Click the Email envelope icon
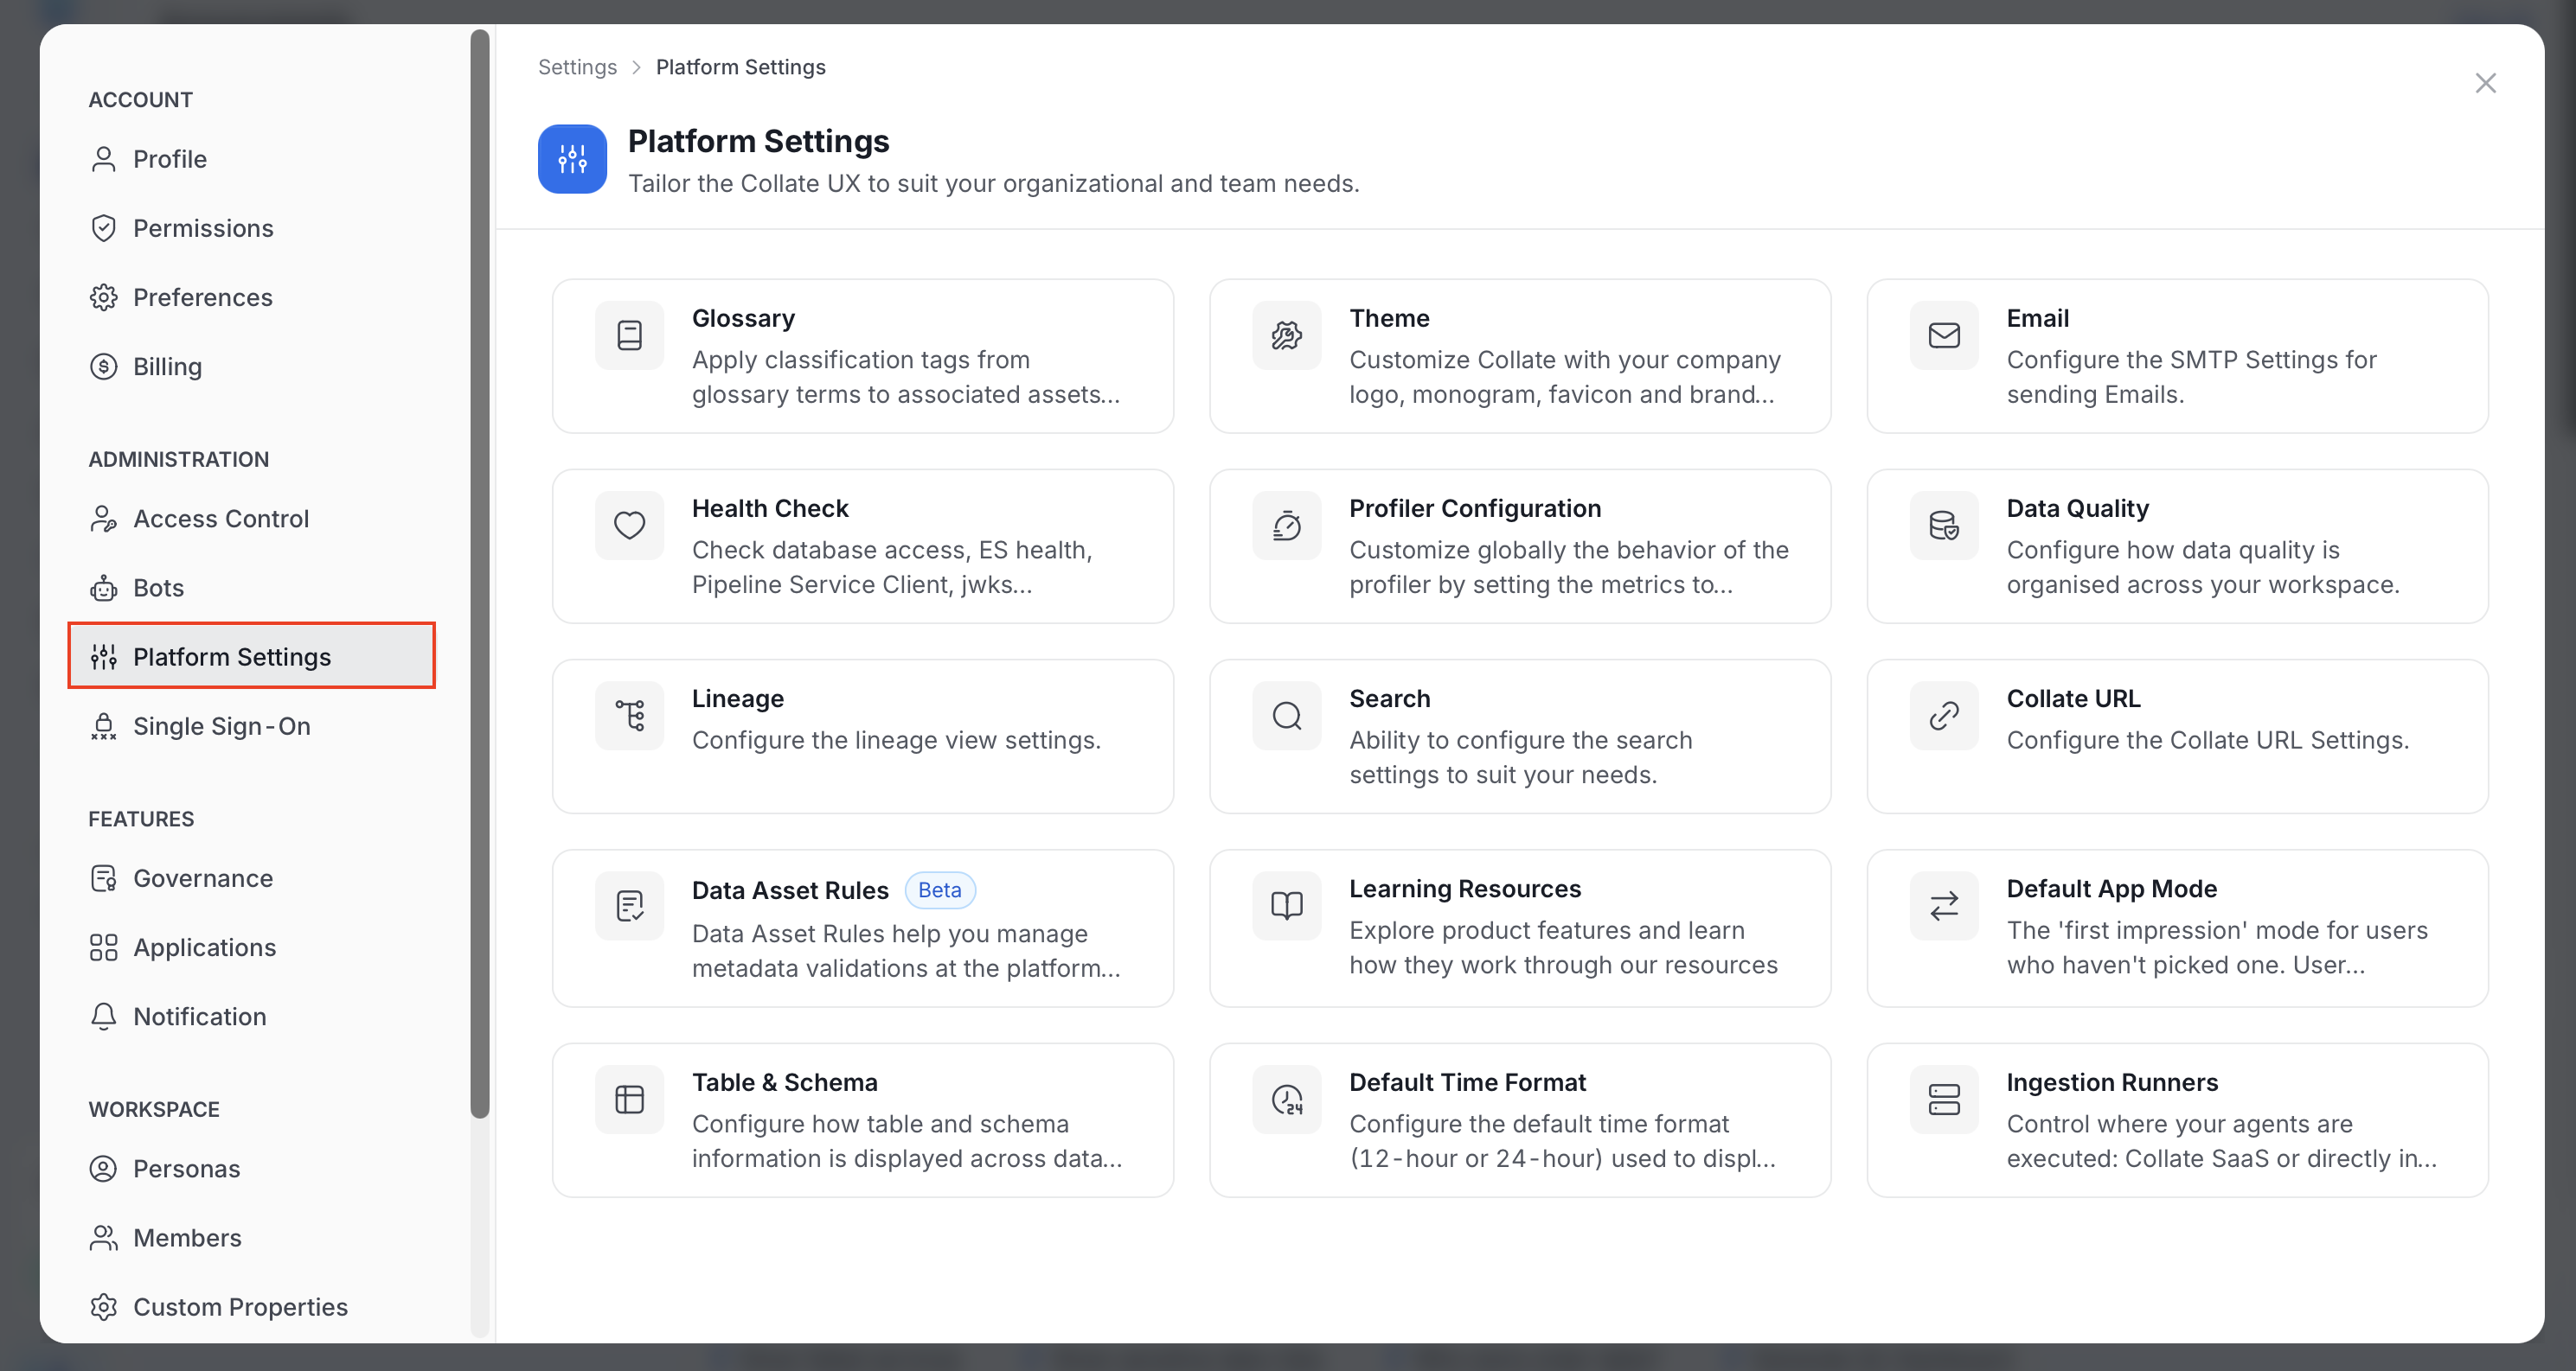Screen dimensions: 2576x1371 point(1943,335)
